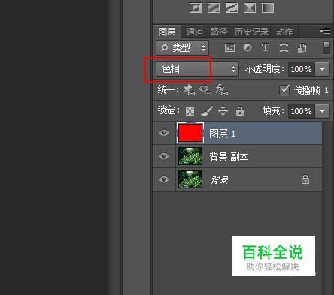Hide the 背景 layer
This screenshot has width=334, height=295.
click(x=164, y=179)
